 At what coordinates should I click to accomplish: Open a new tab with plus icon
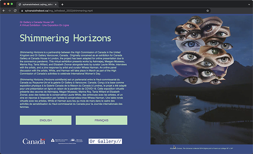(x=62, y=5)
